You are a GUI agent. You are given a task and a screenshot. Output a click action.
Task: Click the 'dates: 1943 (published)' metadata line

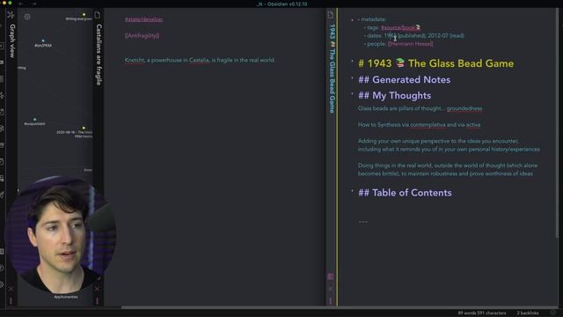point(413,35)
